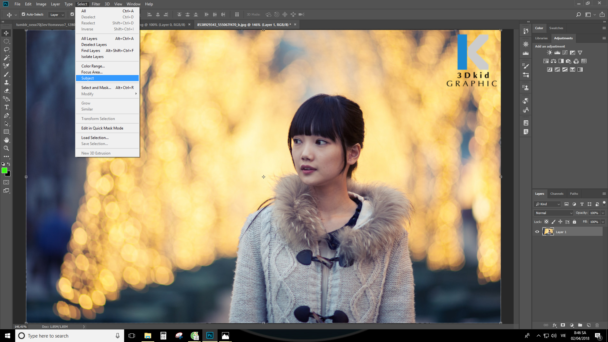608x342 pixels.
Task: Select the Zoom tool
Action: click(x=6, y=148)
